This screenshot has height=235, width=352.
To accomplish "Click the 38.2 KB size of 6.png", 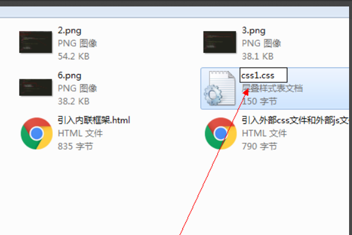I will tap(74, 102).
